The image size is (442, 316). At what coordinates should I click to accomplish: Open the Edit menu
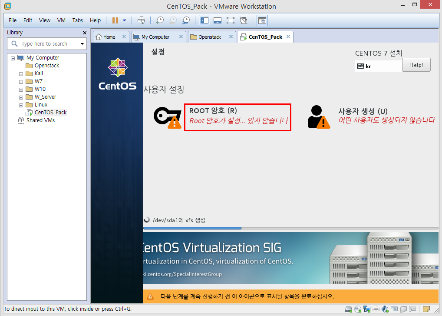tap(28, 20)
